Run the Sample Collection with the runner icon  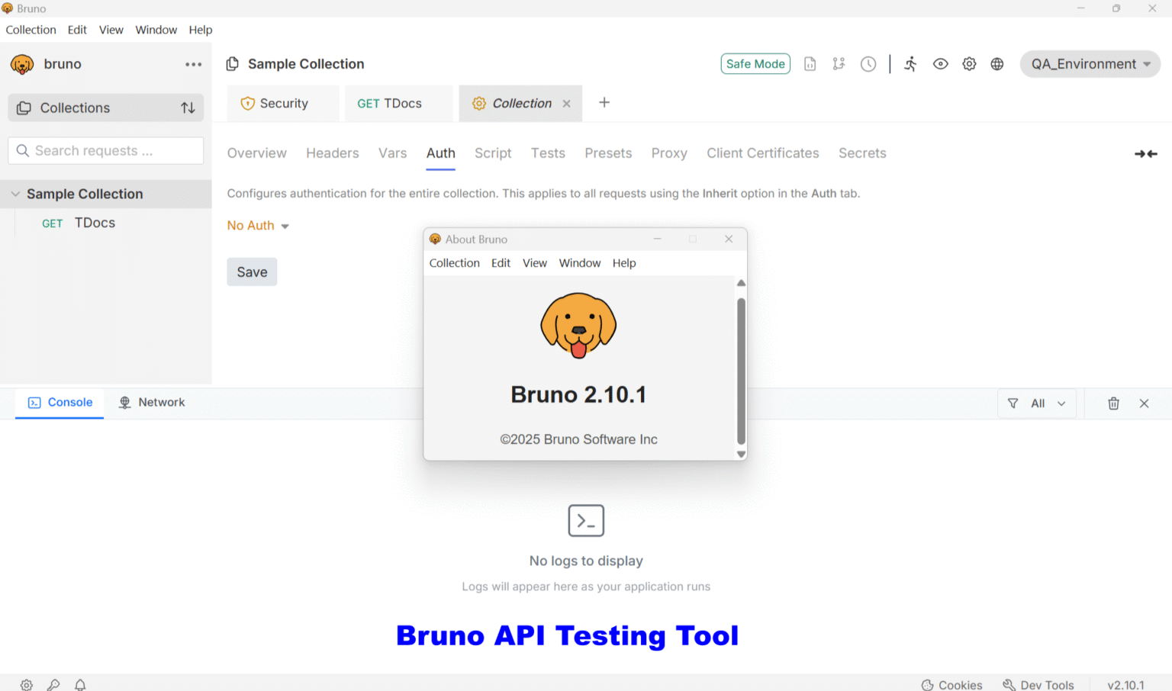(x=910, y=64)
